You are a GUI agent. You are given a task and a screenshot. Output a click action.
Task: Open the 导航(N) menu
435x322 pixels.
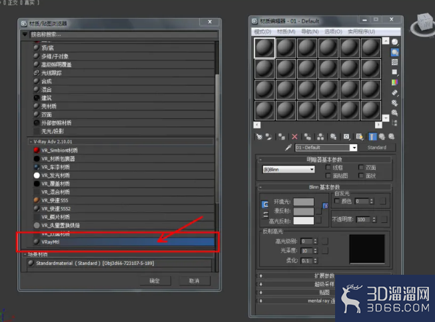pos(310,31)
